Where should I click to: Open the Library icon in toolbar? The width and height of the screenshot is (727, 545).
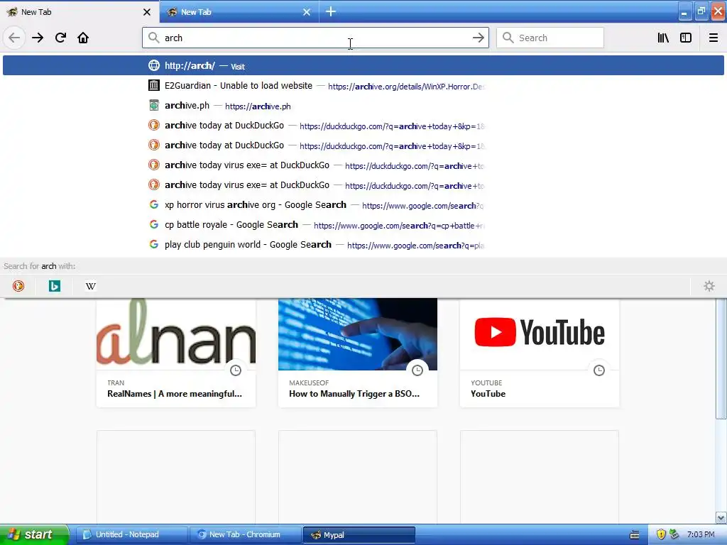pos(663,38)
